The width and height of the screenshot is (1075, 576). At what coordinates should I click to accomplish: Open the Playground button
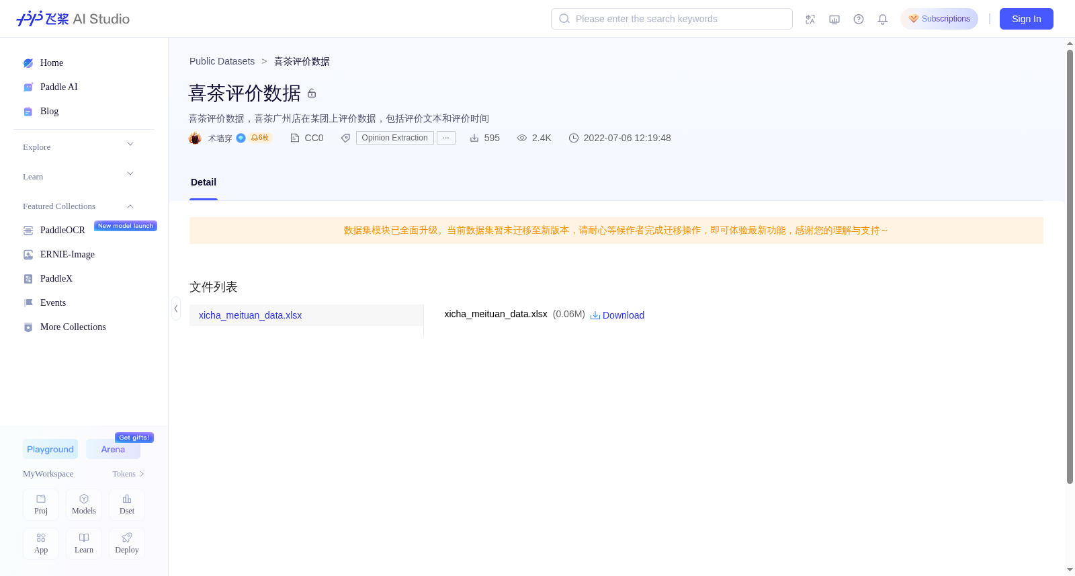click(50, 449)
